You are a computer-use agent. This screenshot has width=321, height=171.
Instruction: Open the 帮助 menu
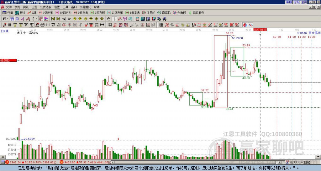pos(97,7)
